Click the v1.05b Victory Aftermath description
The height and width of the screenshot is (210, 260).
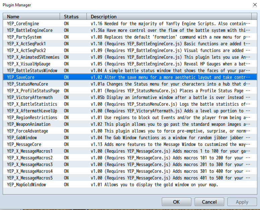click(x=171, y=97)
